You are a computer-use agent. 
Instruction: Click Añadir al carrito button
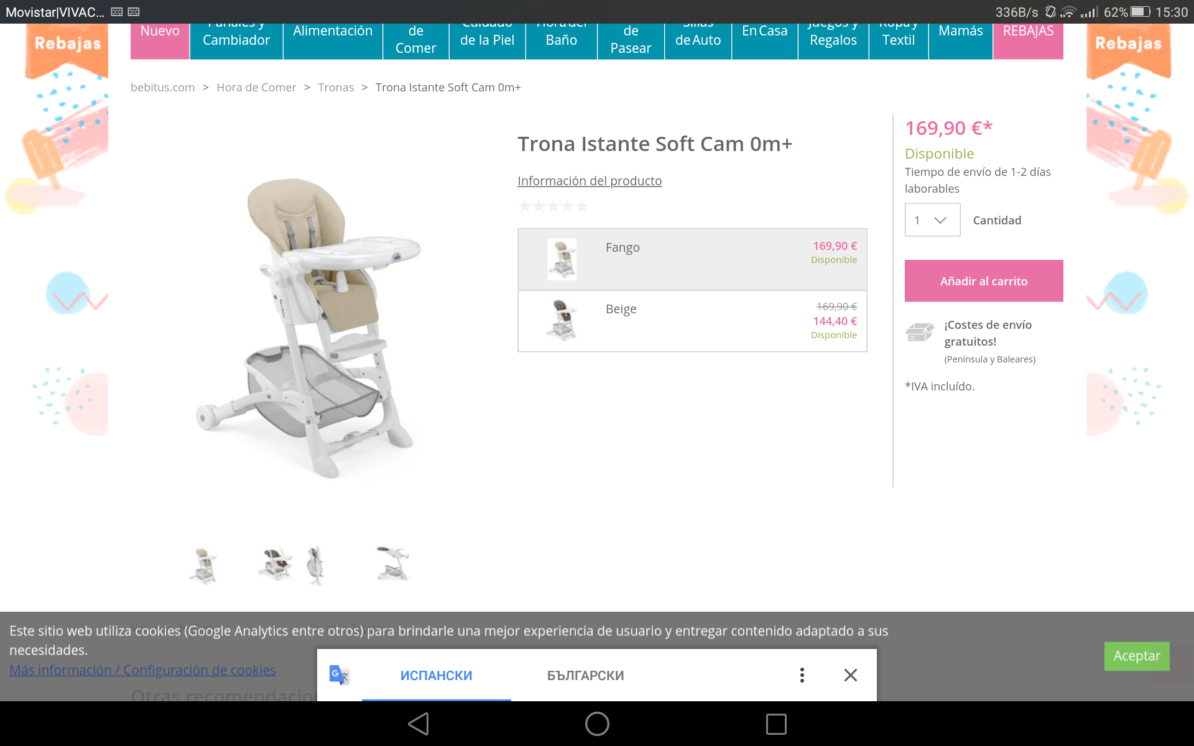984,281
